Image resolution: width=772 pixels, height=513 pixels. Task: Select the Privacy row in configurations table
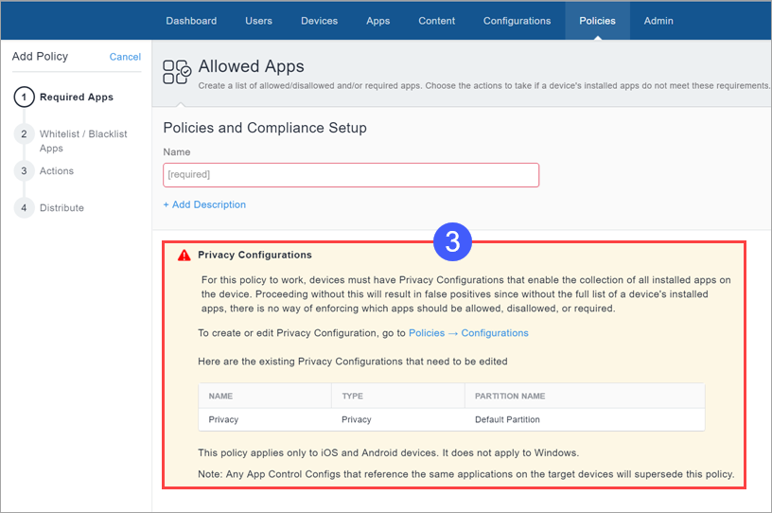point(451,419)
